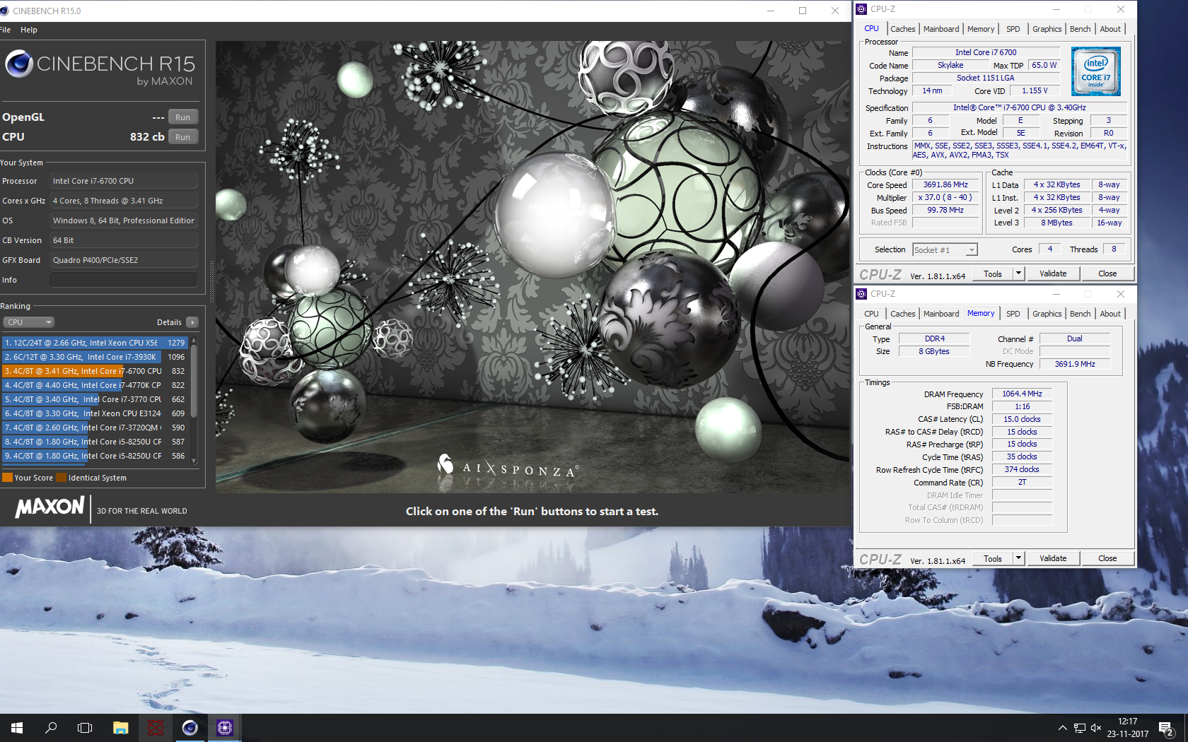Open the SPD tab in lower CPU-Z
Viewport: 1188px width, 742px height.
click(x=1013, y=314)
